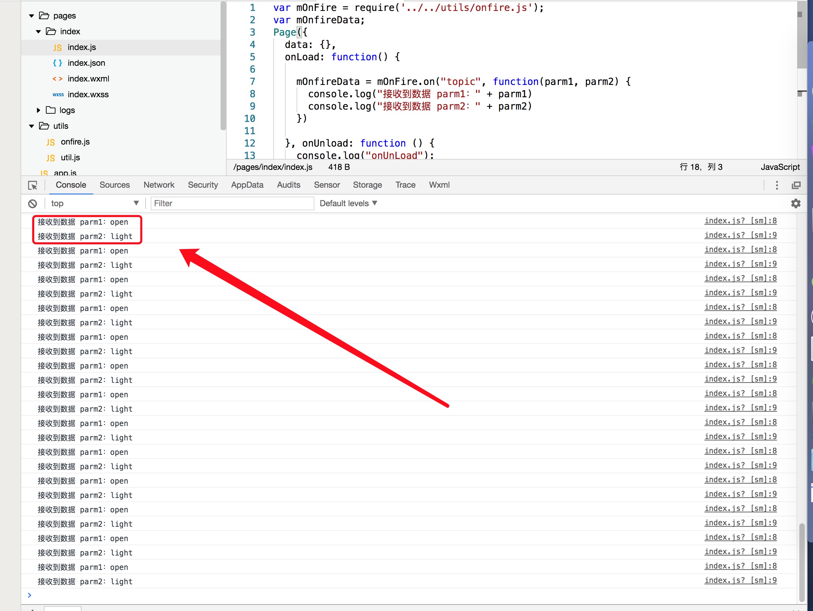813x611 pixels.
Task: Click the undock devtools window icon
Action: pos(796,185)
